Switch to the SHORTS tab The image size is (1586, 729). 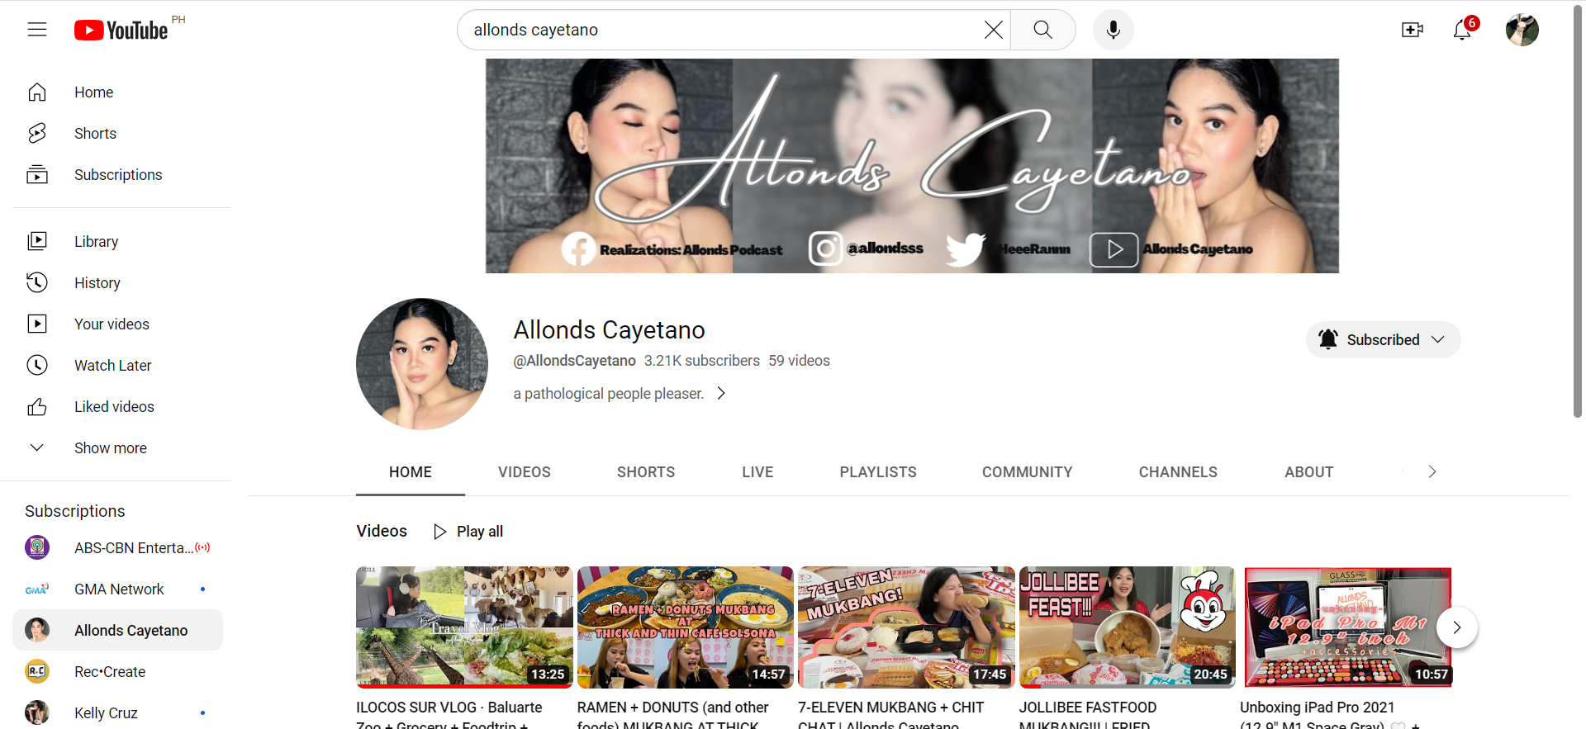[646, 472]
